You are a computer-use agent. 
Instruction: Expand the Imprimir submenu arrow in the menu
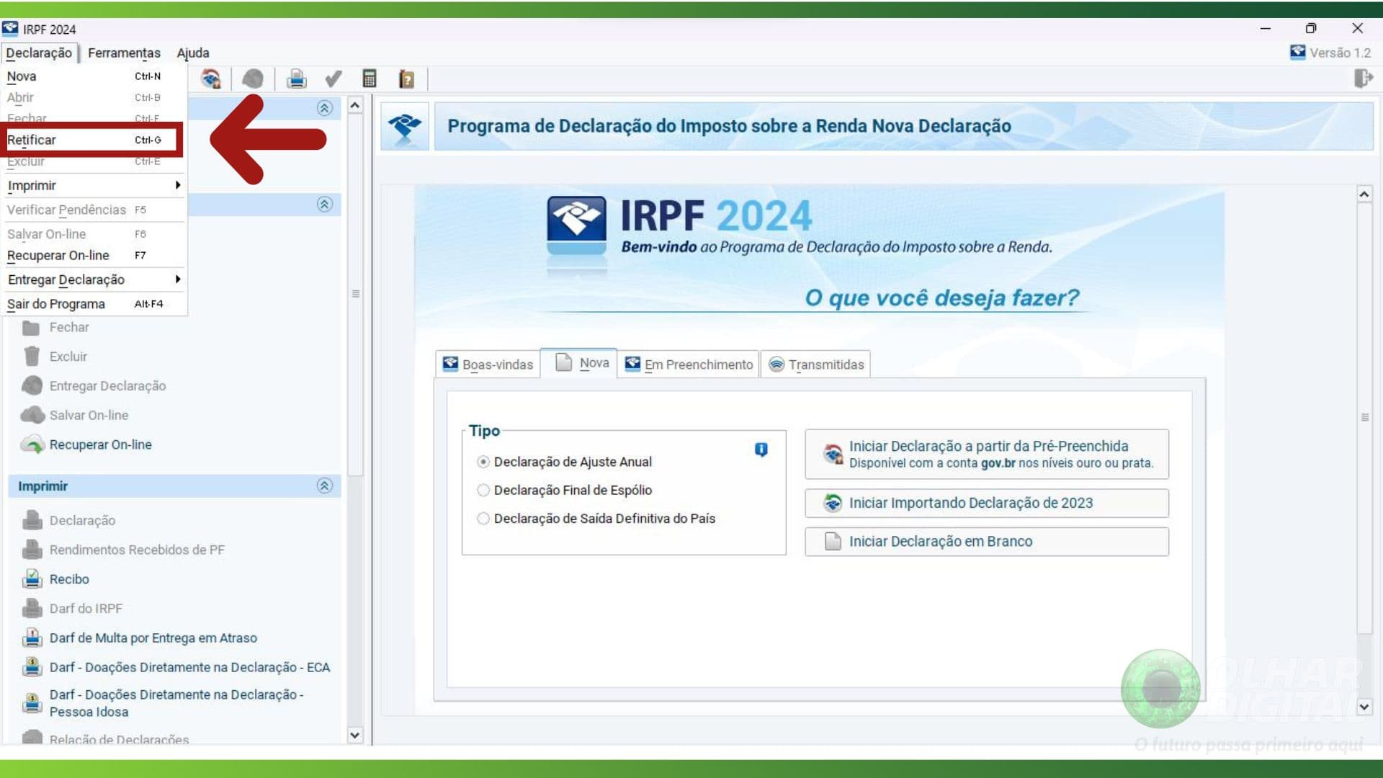tap(177, 185)
